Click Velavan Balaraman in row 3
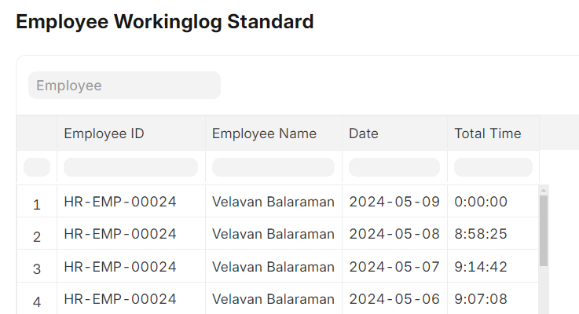This screenshot has height=314, width=579. coord(273,266)
